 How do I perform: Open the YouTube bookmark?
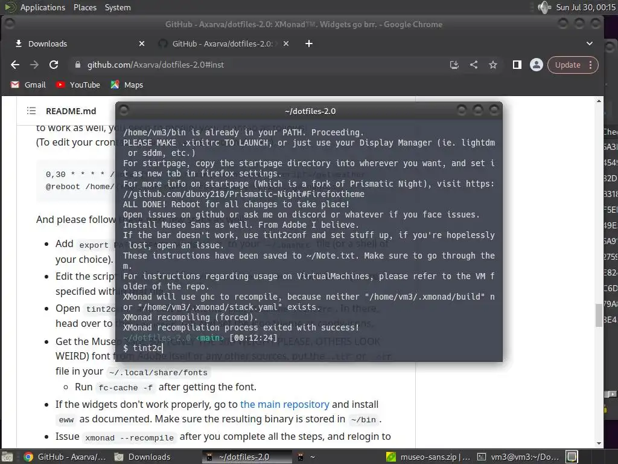pos(78,85)
